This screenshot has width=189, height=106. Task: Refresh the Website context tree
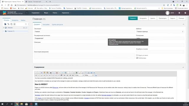point(26,28)
